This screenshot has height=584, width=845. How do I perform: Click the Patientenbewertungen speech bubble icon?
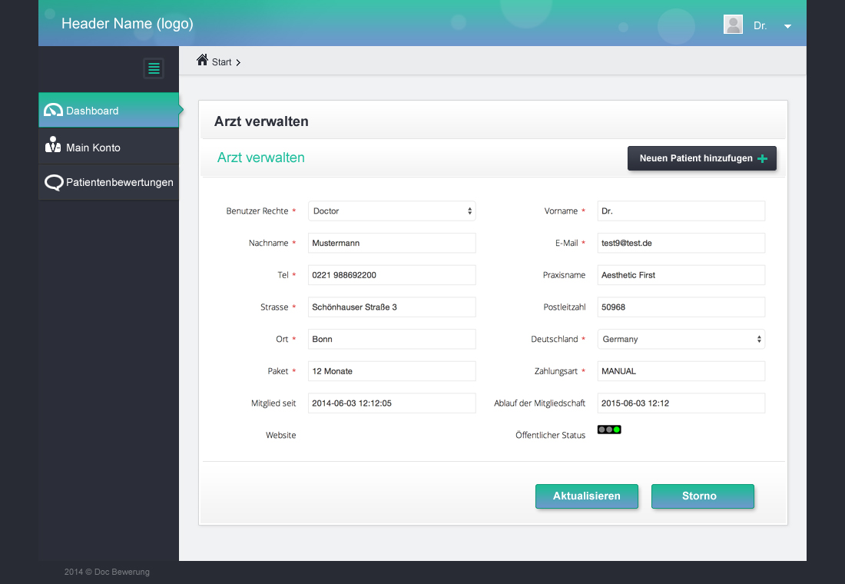(54, 183)
